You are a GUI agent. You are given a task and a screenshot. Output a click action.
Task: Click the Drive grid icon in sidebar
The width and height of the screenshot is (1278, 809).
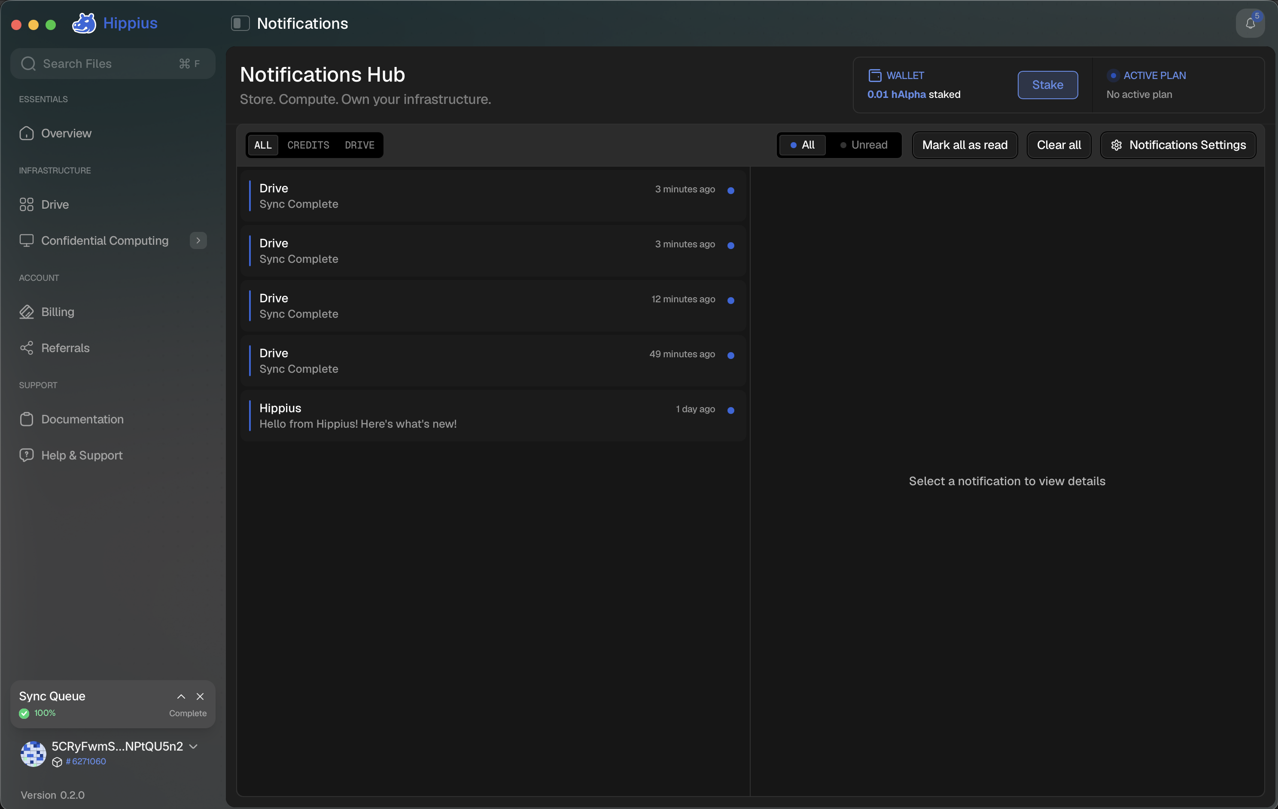click(27, 204)
